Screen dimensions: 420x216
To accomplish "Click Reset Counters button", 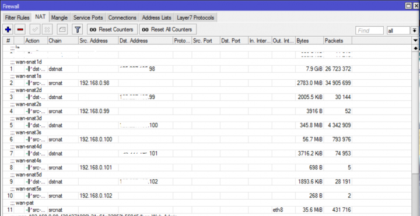I will 112,30.
